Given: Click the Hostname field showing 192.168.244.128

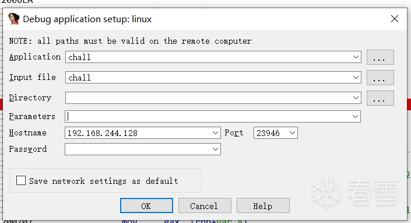Looking at the screenshot, I should 138,133.
